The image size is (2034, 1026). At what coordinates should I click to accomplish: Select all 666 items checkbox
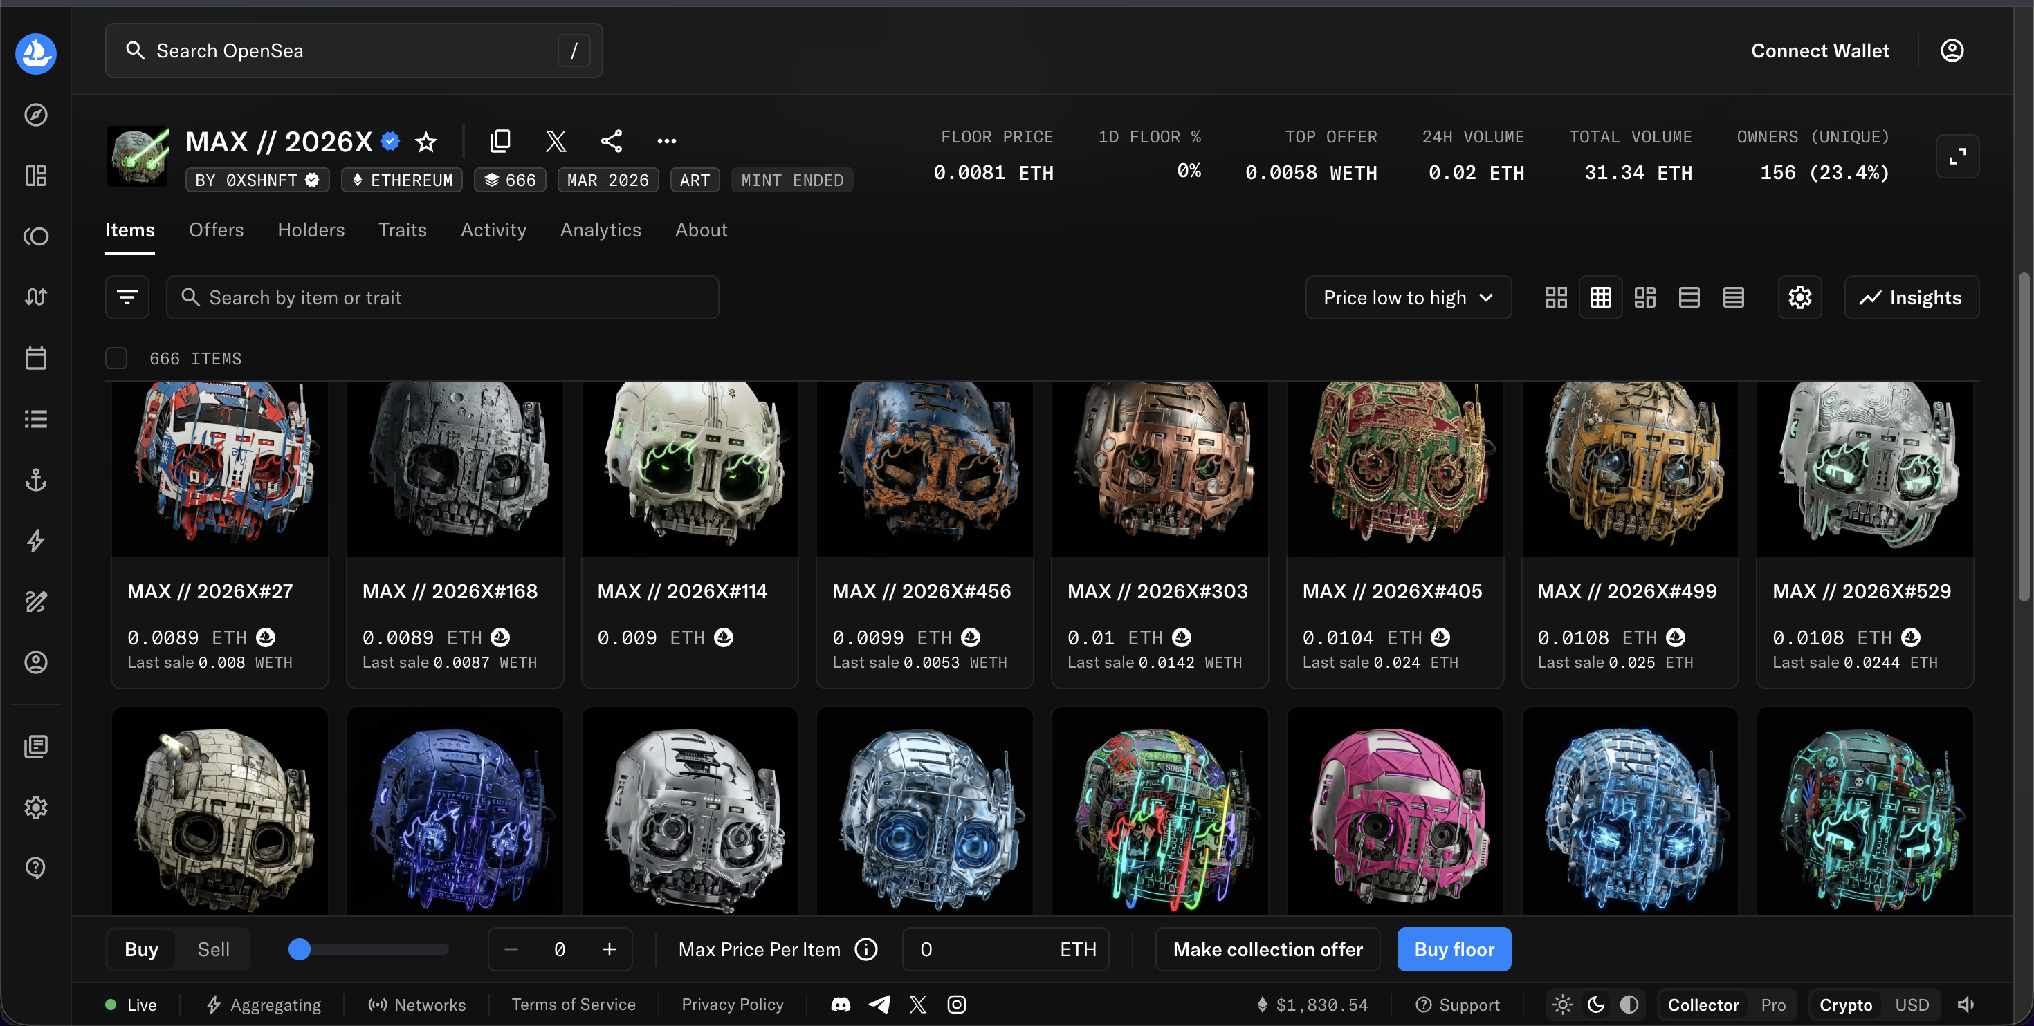pyautogui.click(x=116, y=358)
